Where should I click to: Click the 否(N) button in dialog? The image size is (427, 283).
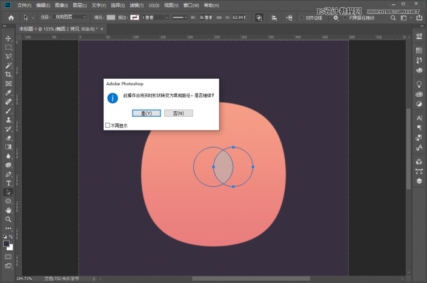pos(178,113)
